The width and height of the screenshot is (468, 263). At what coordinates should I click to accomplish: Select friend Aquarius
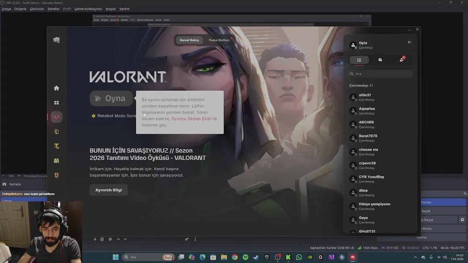(x=380, y=111)
